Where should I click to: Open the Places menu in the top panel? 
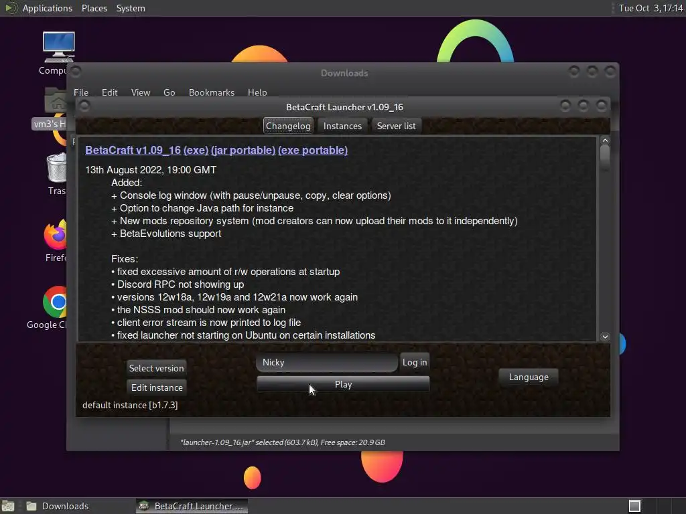click(94, 8)
